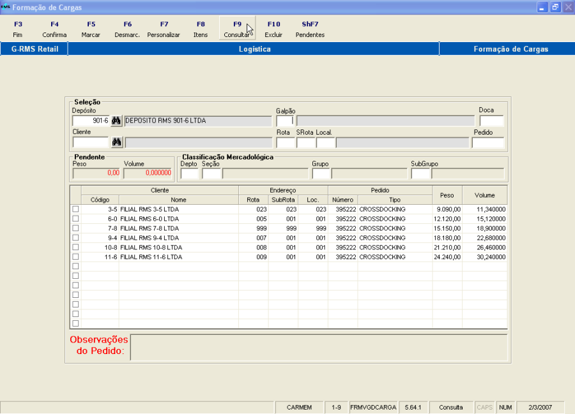Check the box for FILIAL RMS 7-8 LTDA
The height and width of the screenshot is (414, 575).
75,228
